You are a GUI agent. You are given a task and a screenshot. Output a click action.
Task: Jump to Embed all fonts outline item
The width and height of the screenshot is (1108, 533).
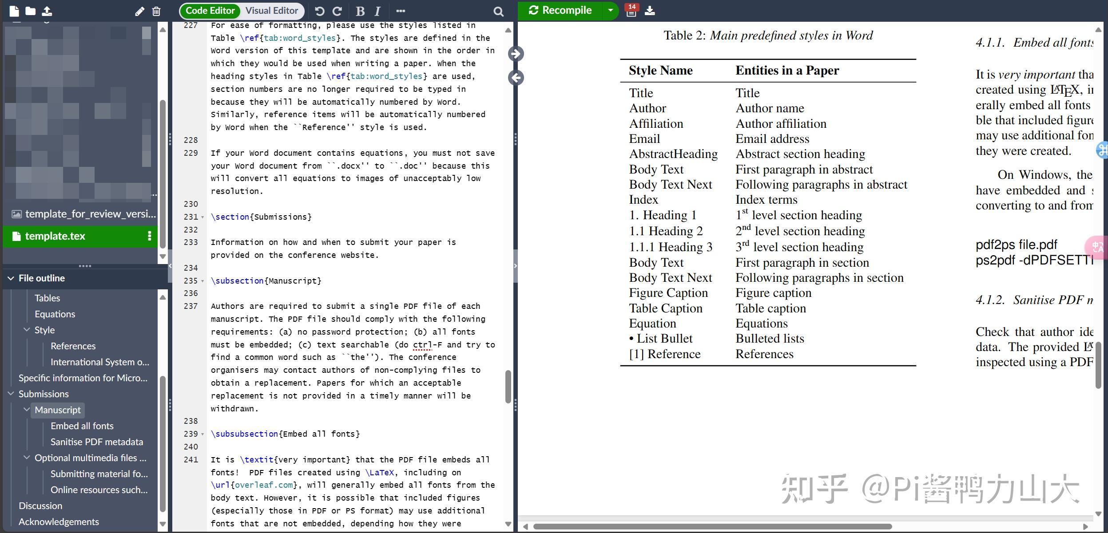pyautogui.click(x=82, y=426)
